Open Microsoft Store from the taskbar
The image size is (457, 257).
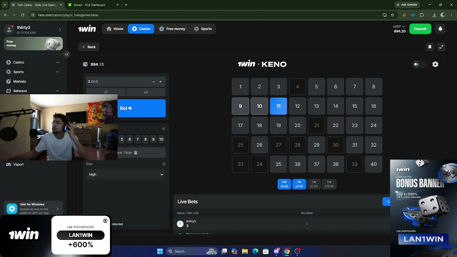click(x=266, y=251)
